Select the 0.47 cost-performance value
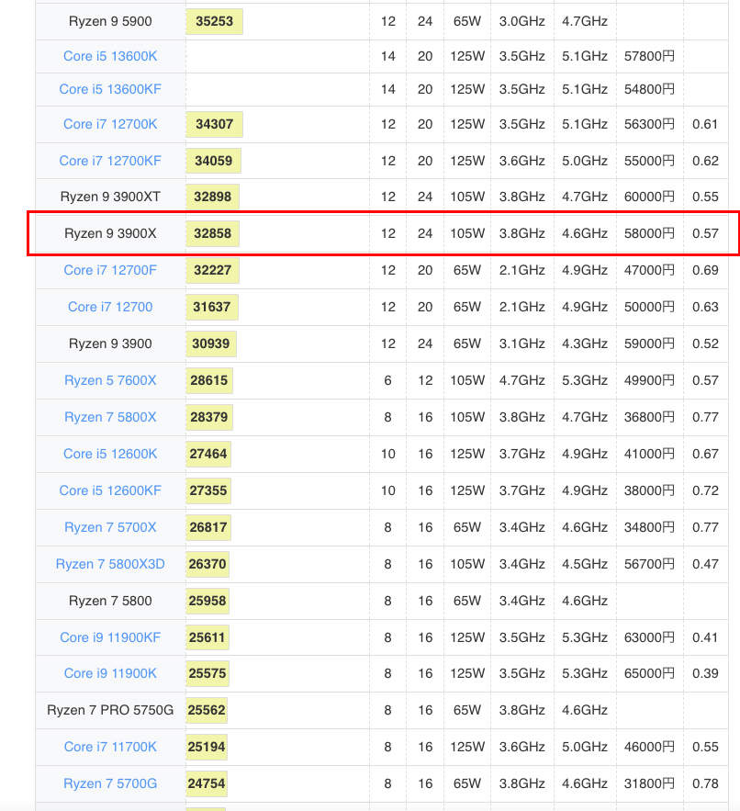The height and width of the screenshot is (811, 740). click(705, 564)
